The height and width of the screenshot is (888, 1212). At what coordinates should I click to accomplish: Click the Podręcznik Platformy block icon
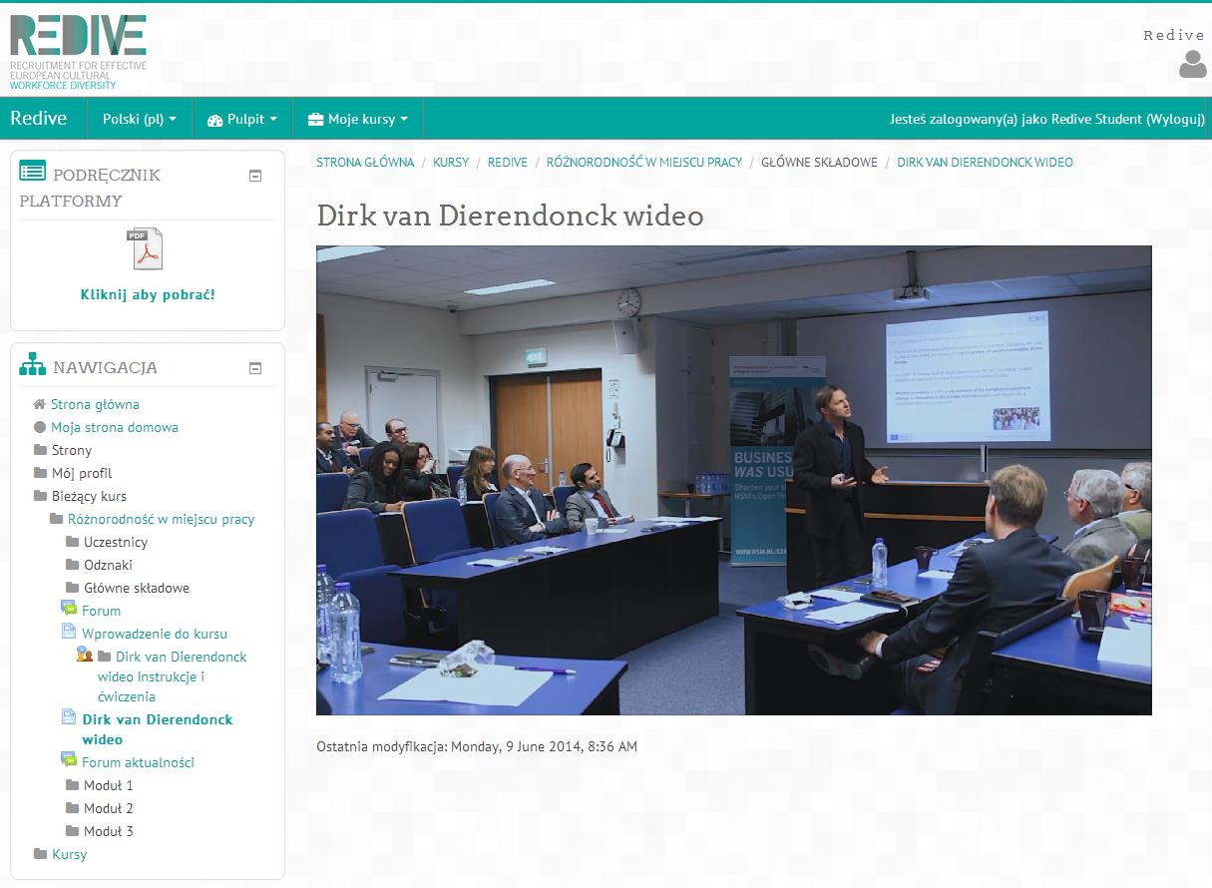pos(32,173)
